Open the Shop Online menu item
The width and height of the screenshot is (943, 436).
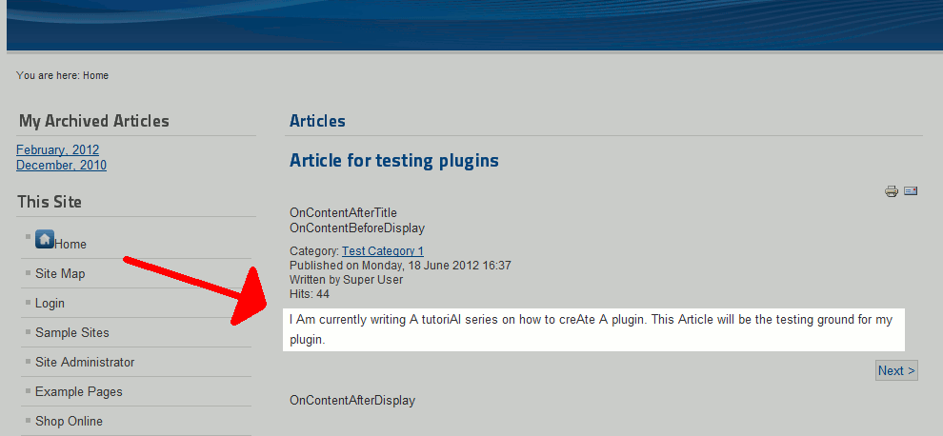coord(69,422)
